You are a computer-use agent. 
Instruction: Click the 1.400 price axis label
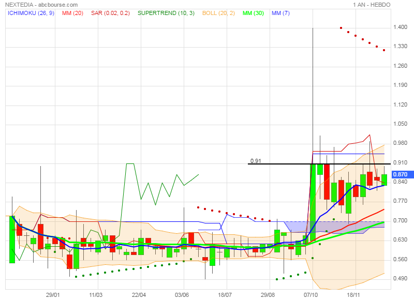400,27
